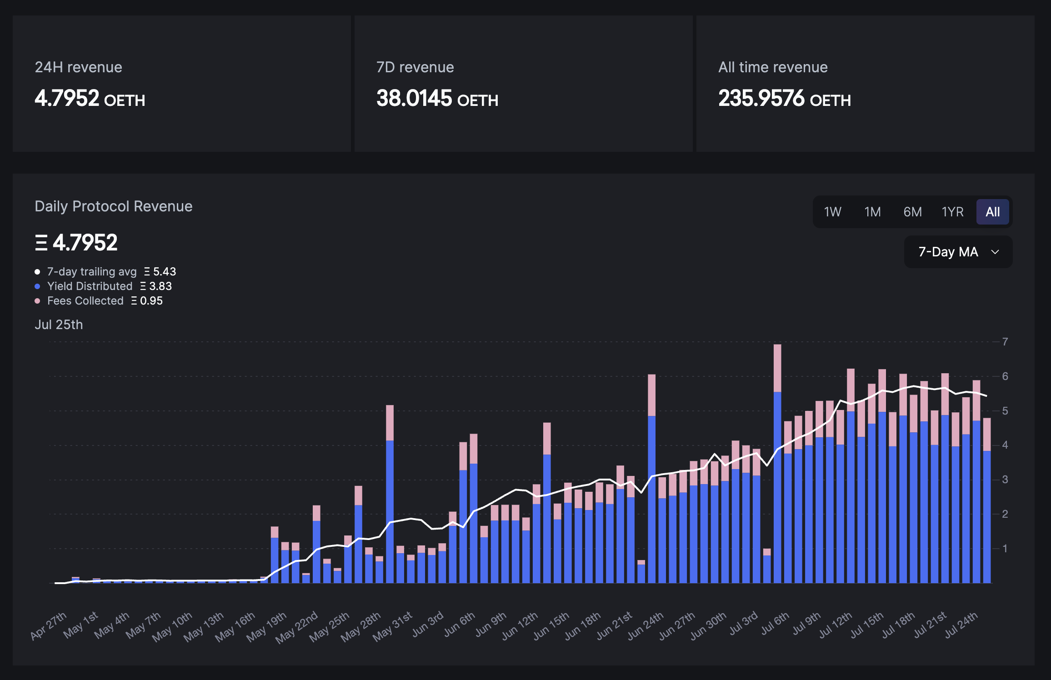Click the blue Yield Distributed legend dot

pyautogui.click(x=38, y=286)
